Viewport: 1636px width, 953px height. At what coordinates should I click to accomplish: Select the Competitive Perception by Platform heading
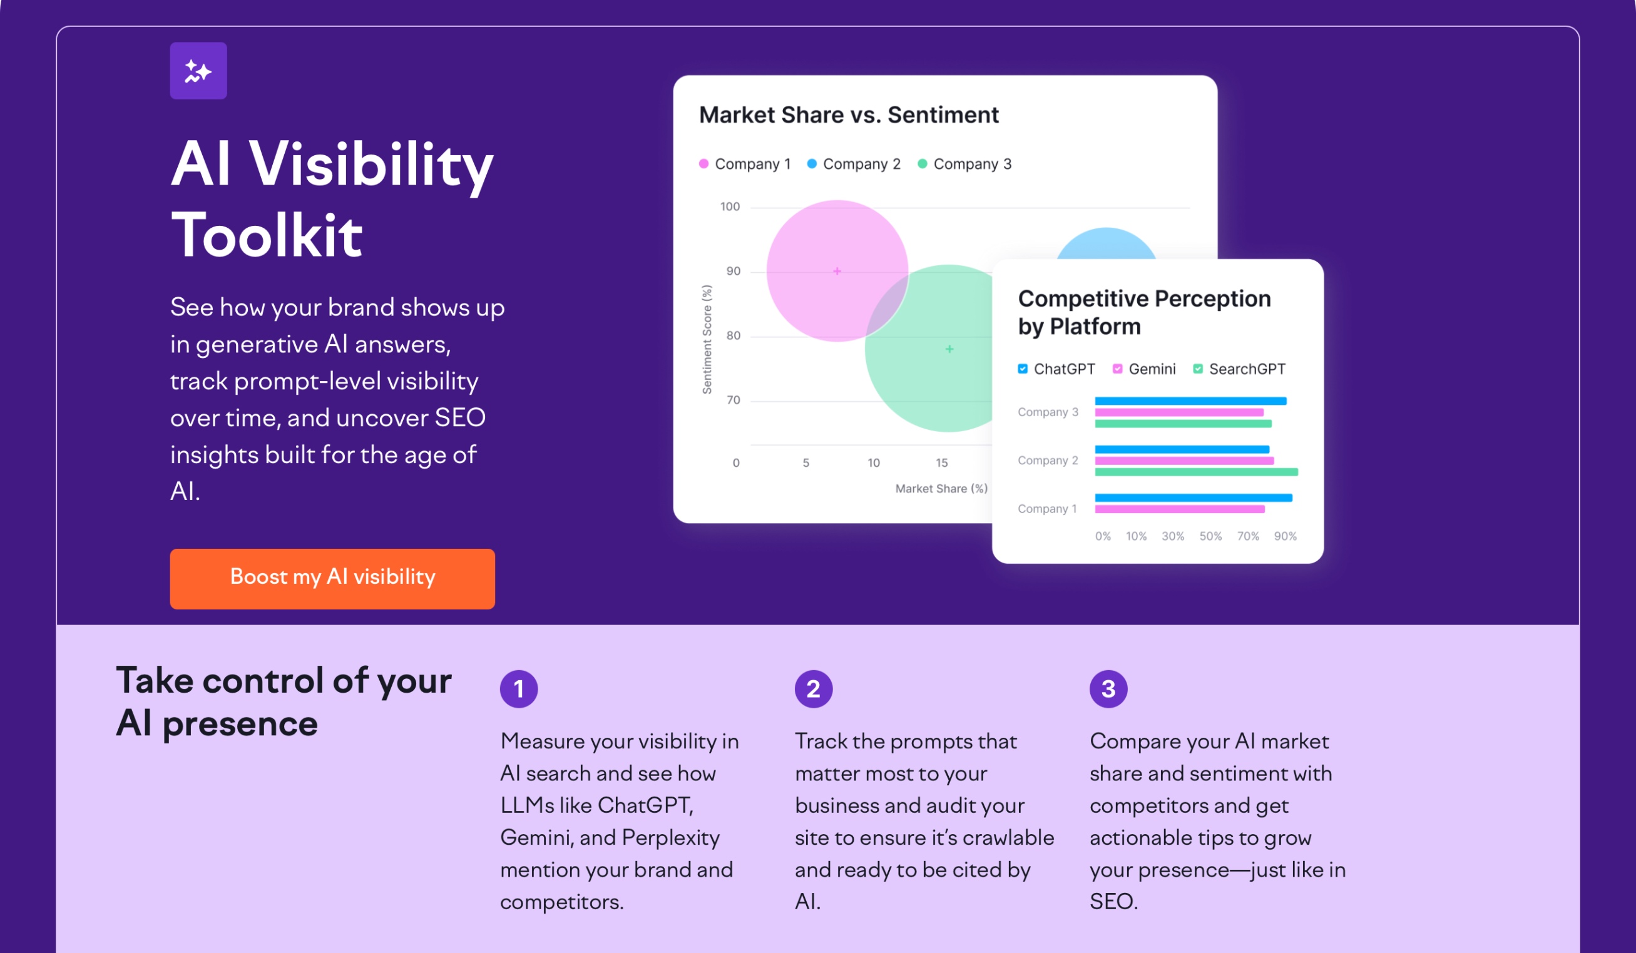tap(1145, 312)
